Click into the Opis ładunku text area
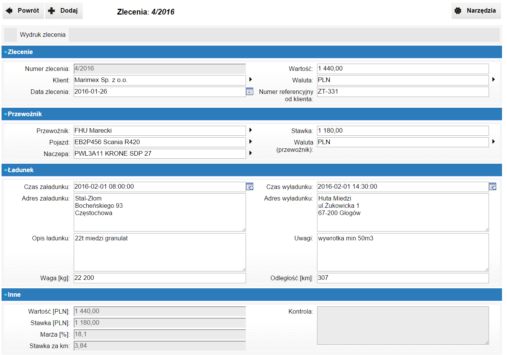Viewport: 507px width, 355px height. click(159, 252)
